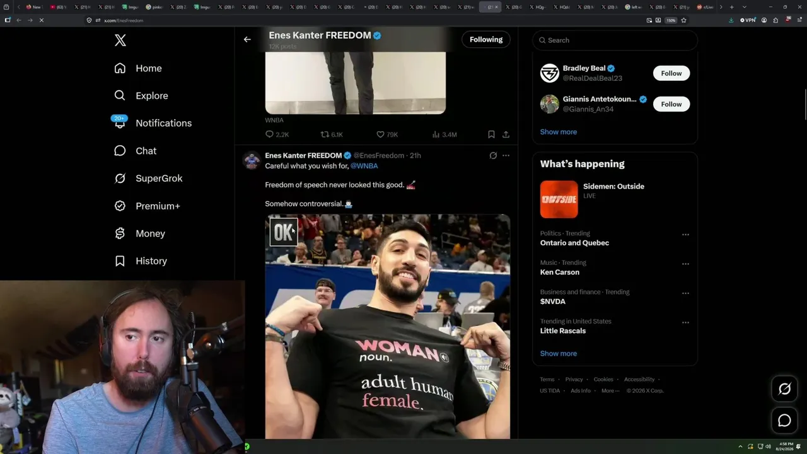Open more options for Little Rascals trend
The image size is (807, 454).
tap(685, 322)
